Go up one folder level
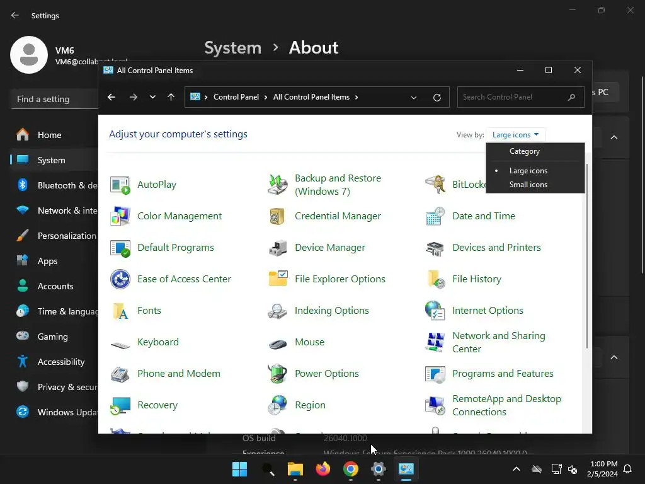Image resolution: width=645 pixels, height=484 pixels. [x=171, y=97]
